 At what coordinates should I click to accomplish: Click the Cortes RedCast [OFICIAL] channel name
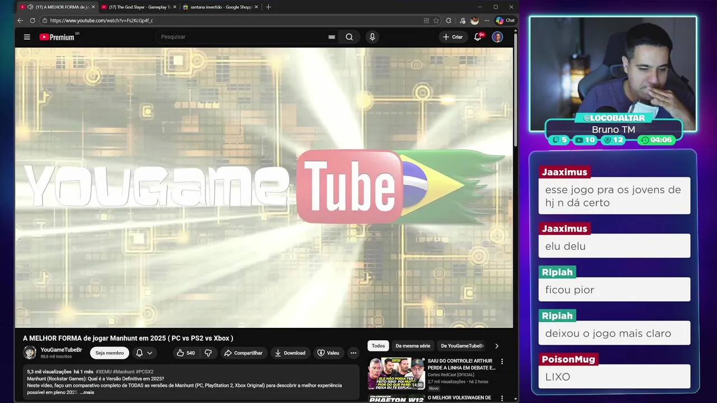pyautogui.click(x=450, y=375)
